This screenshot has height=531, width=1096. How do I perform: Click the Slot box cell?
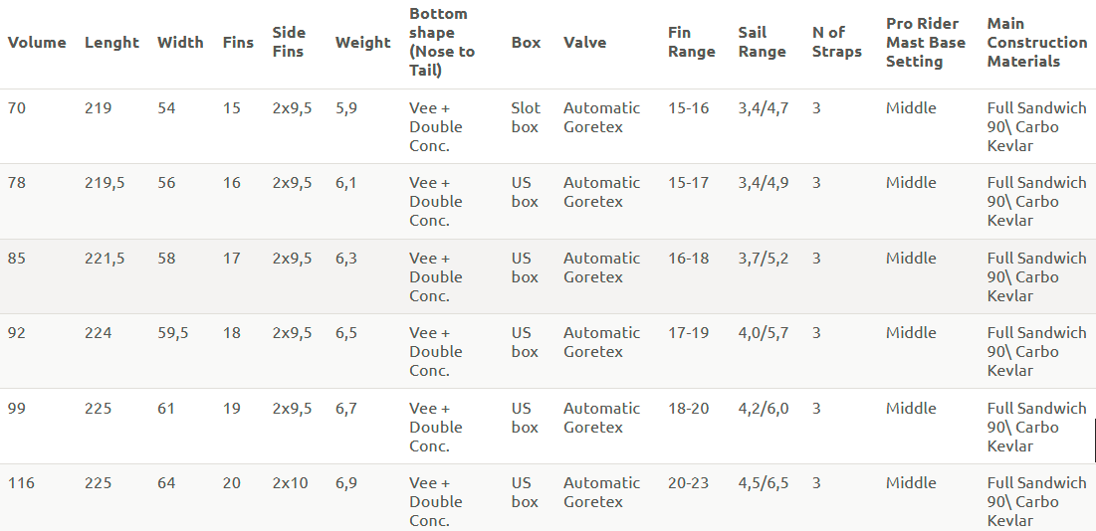click(x=526, y=117)
